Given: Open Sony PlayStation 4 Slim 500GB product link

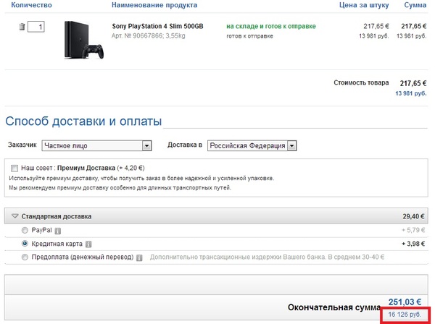Looking at the screenshot, I should pyautogui.click(x=157, y=26).
